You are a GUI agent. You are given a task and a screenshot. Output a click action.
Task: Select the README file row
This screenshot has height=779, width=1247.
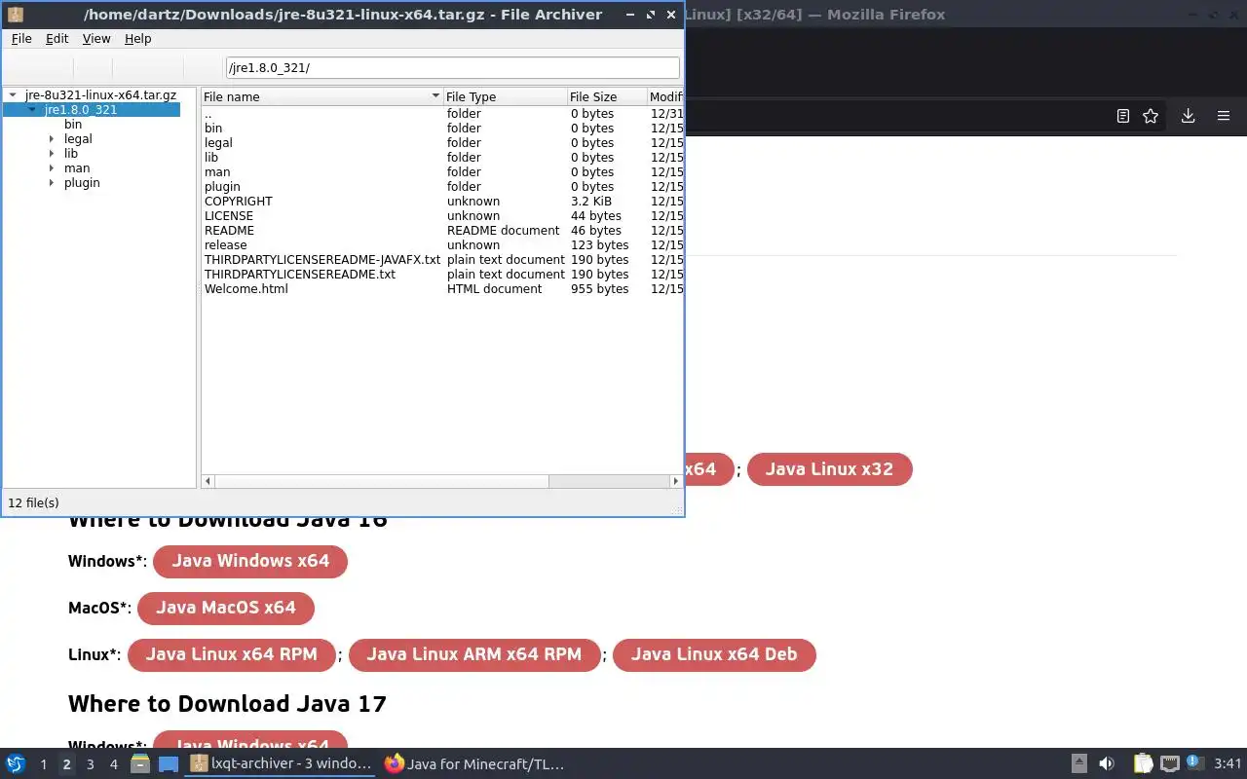[x=442, y=230]
